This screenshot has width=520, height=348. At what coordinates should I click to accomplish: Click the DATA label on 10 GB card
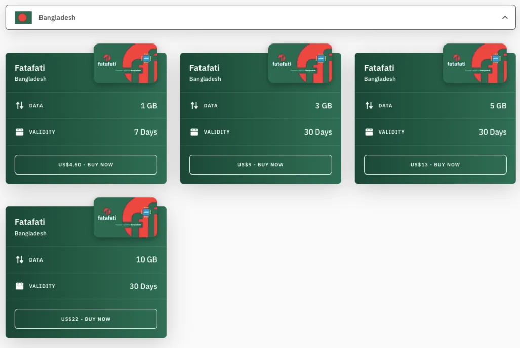(x=36, y=260)
